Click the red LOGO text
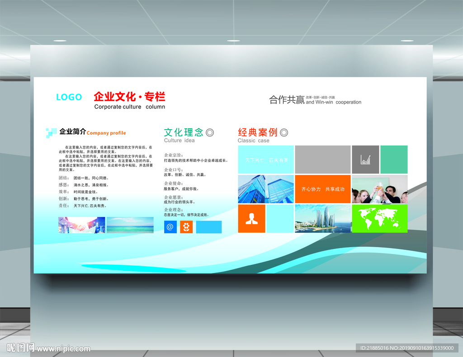 coord(68,97)
